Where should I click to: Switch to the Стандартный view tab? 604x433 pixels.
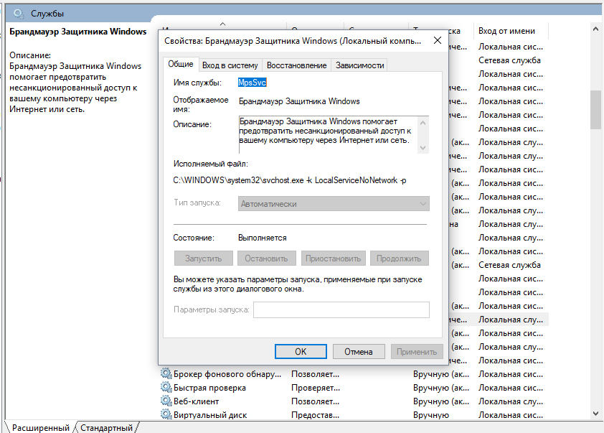pyautogui.click(x=106, y=427)
